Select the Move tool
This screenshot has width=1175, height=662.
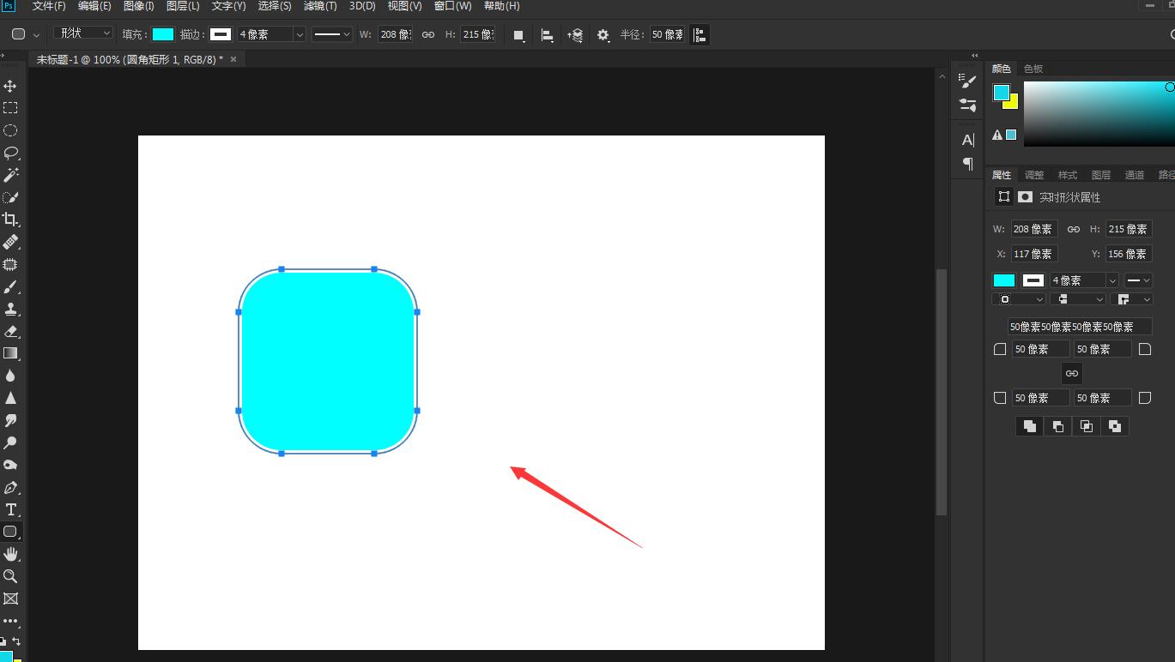pos(10,86)
